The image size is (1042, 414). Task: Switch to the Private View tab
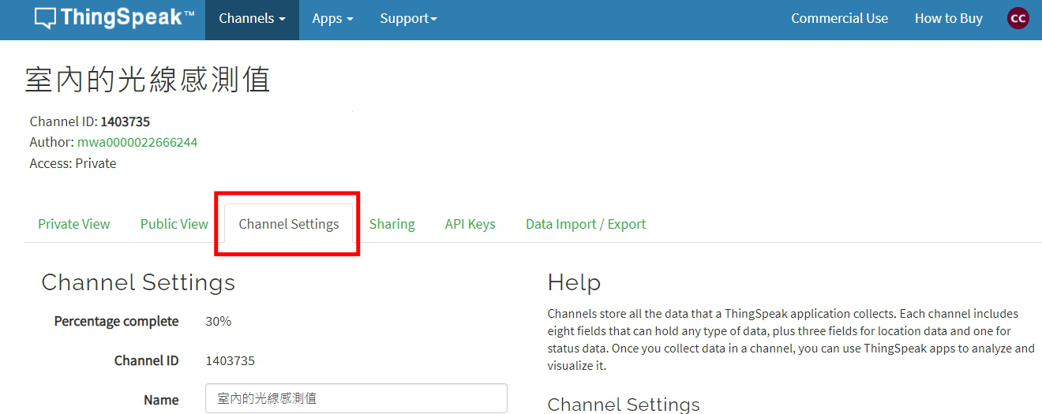click(x=74, y=224)
